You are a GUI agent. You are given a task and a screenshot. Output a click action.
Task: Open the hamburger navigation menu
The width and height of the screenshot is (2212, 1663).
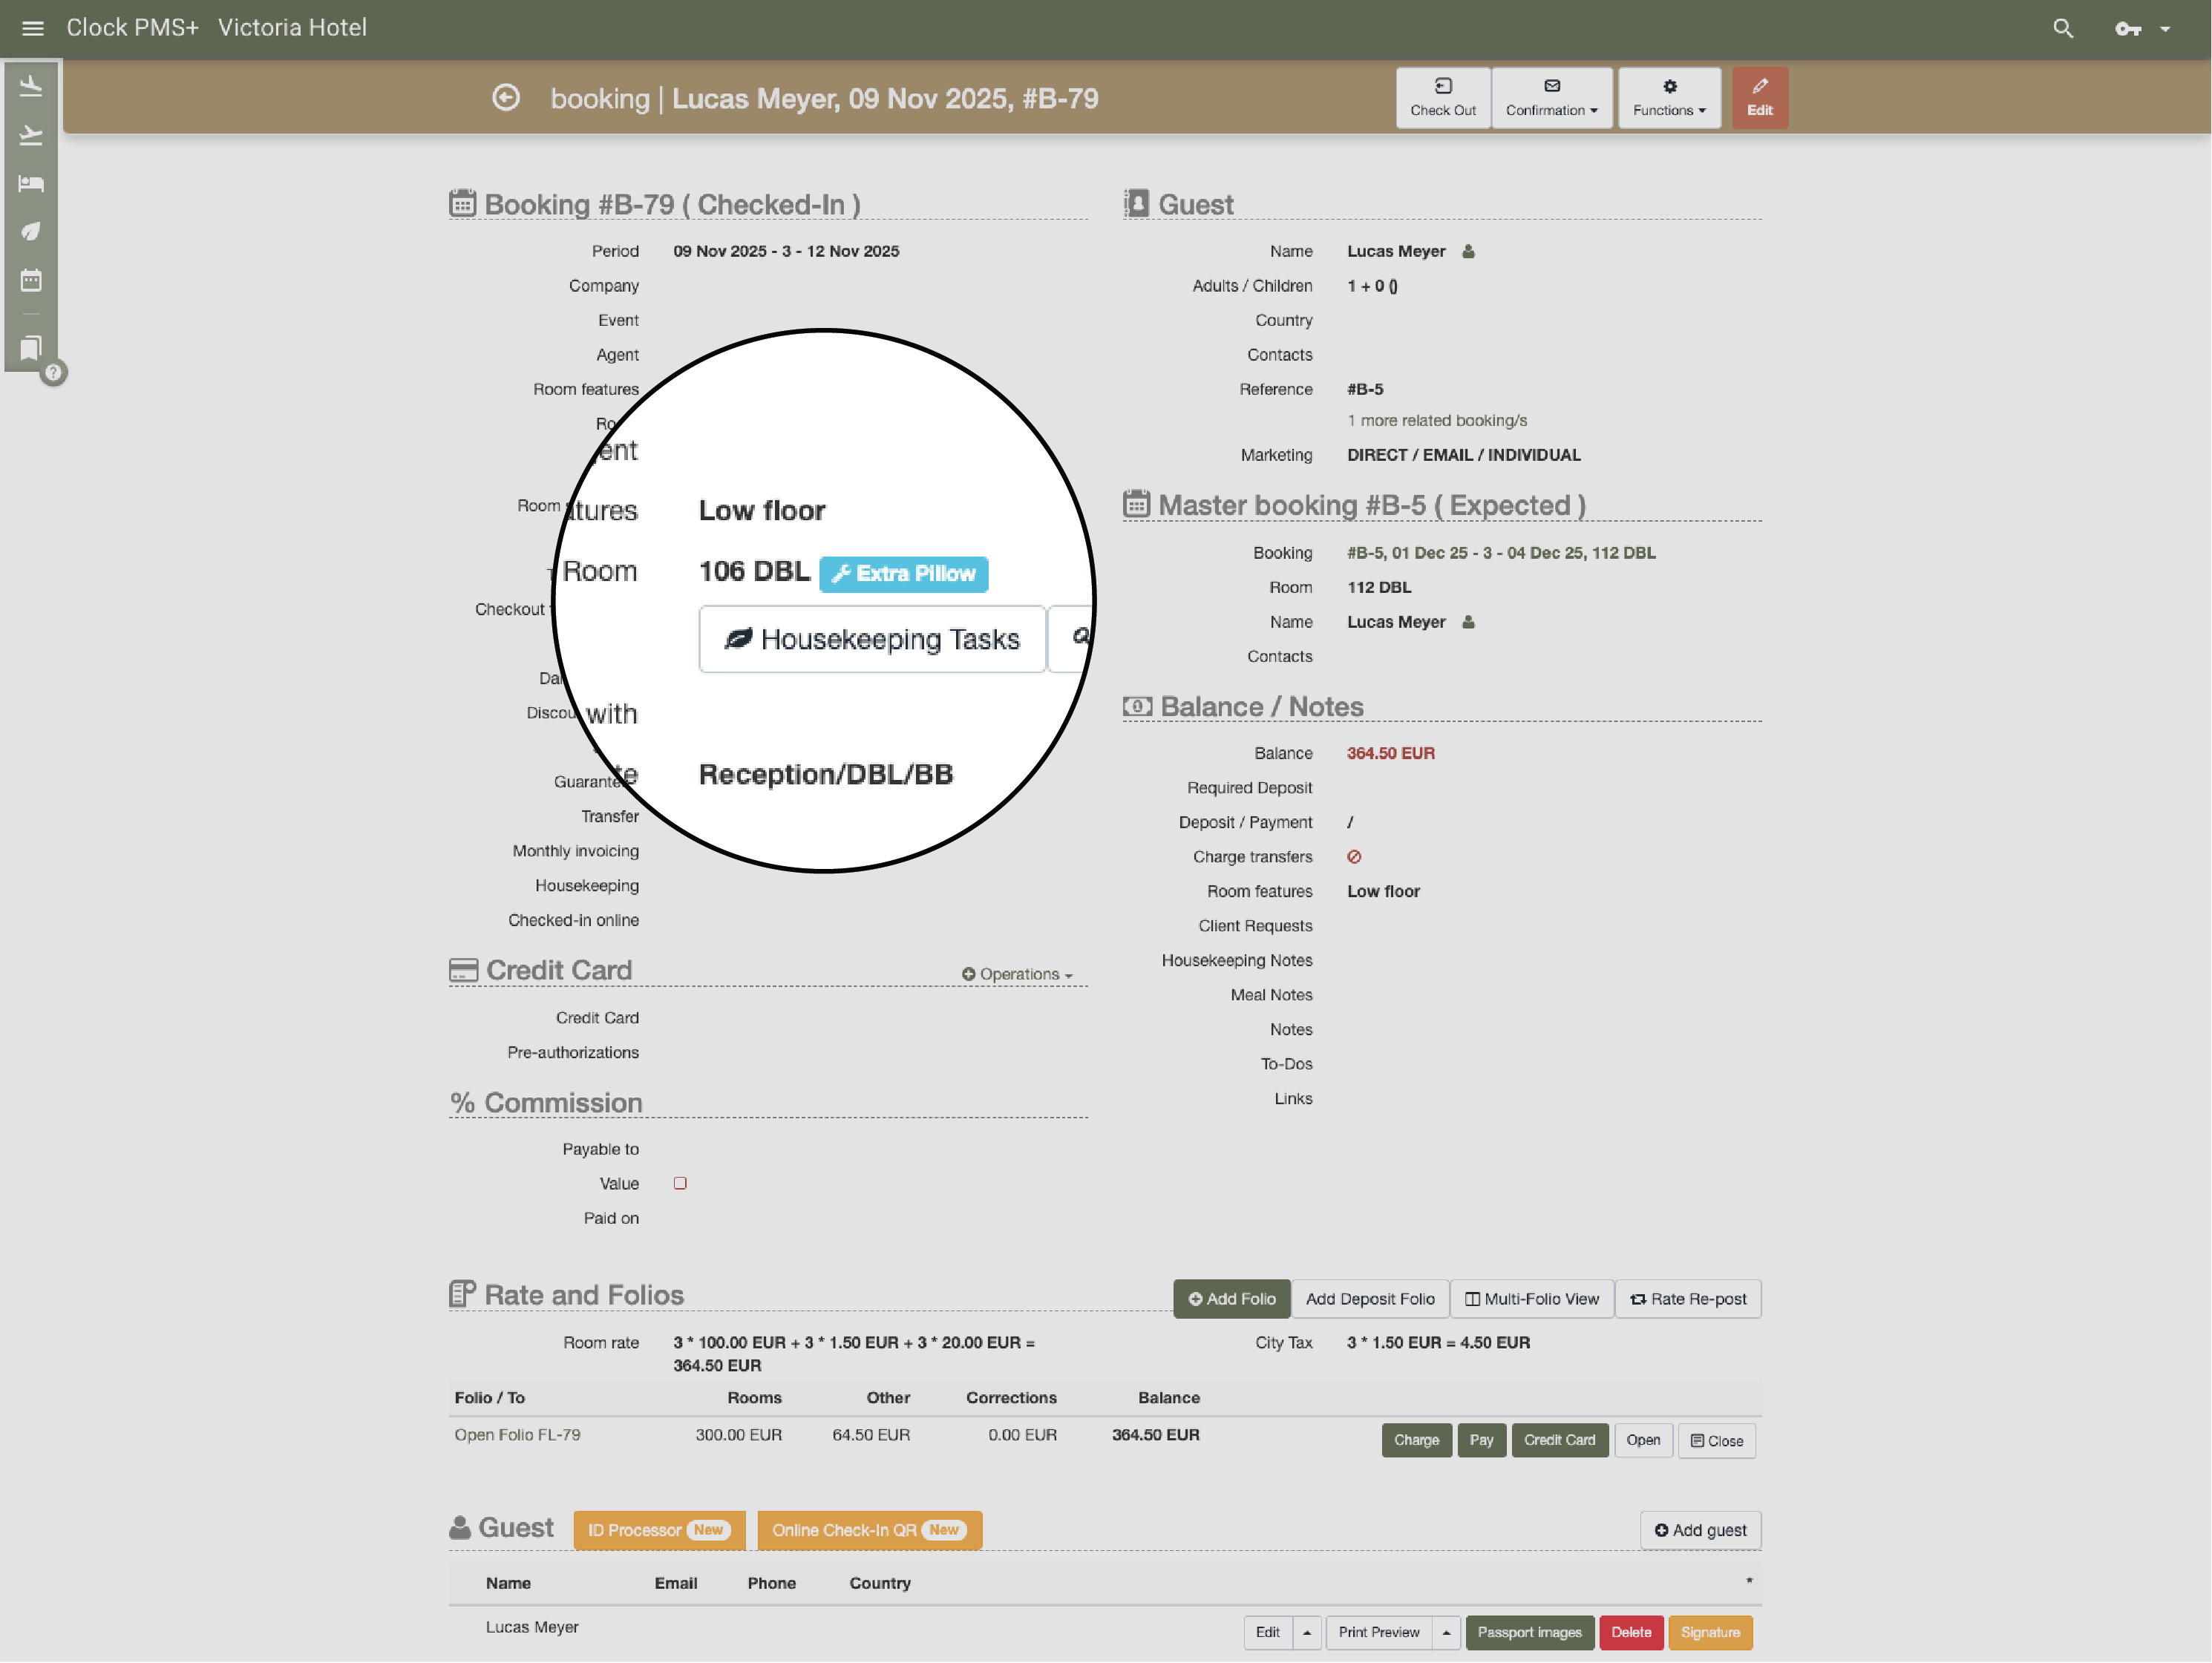tap(33, 28)
